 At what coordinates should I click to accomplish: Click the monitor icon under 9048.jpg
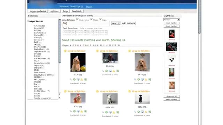[110, 71]
